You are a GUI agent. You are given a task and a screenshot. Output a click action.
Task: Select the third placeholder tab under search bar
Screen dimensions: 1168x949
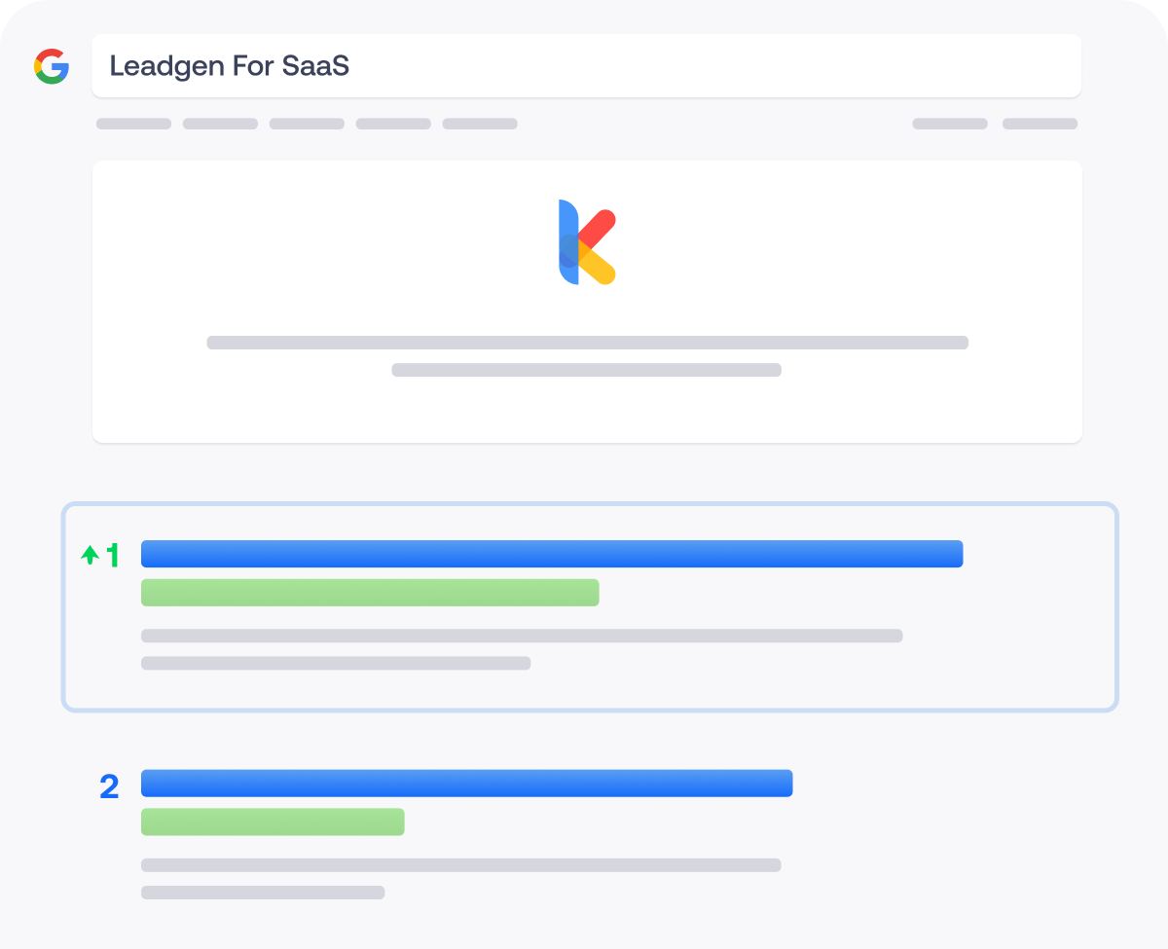[307, 124]
